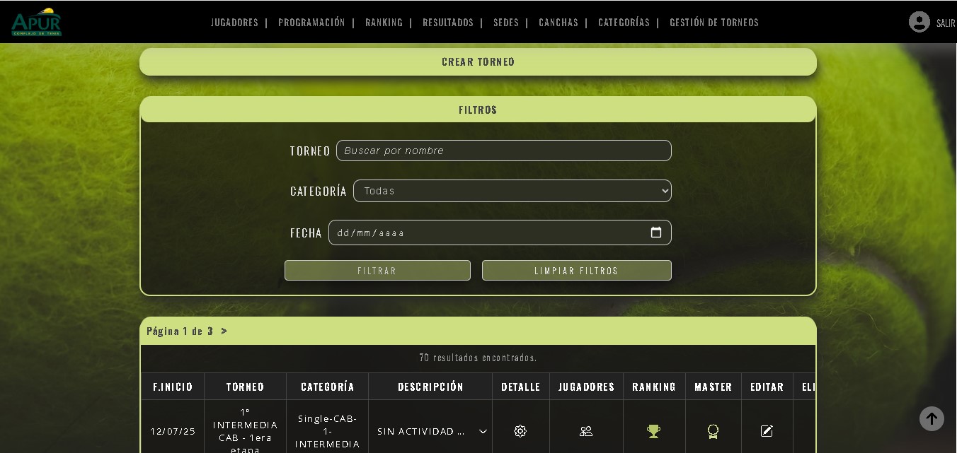Click the Limpiar Filtros button

(576, 271)
